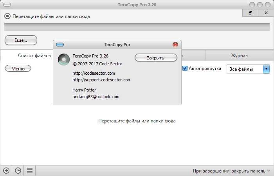Click the stop icon beside the drop-files text
The width and height of the screenshot is (274, 176).
(x=7, y=16)
